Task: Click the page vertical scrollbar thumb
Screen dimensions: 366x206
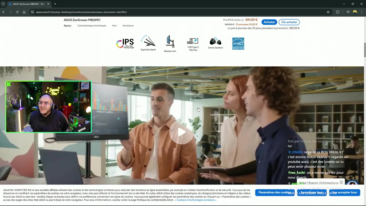Action: (x=365, y=50)
